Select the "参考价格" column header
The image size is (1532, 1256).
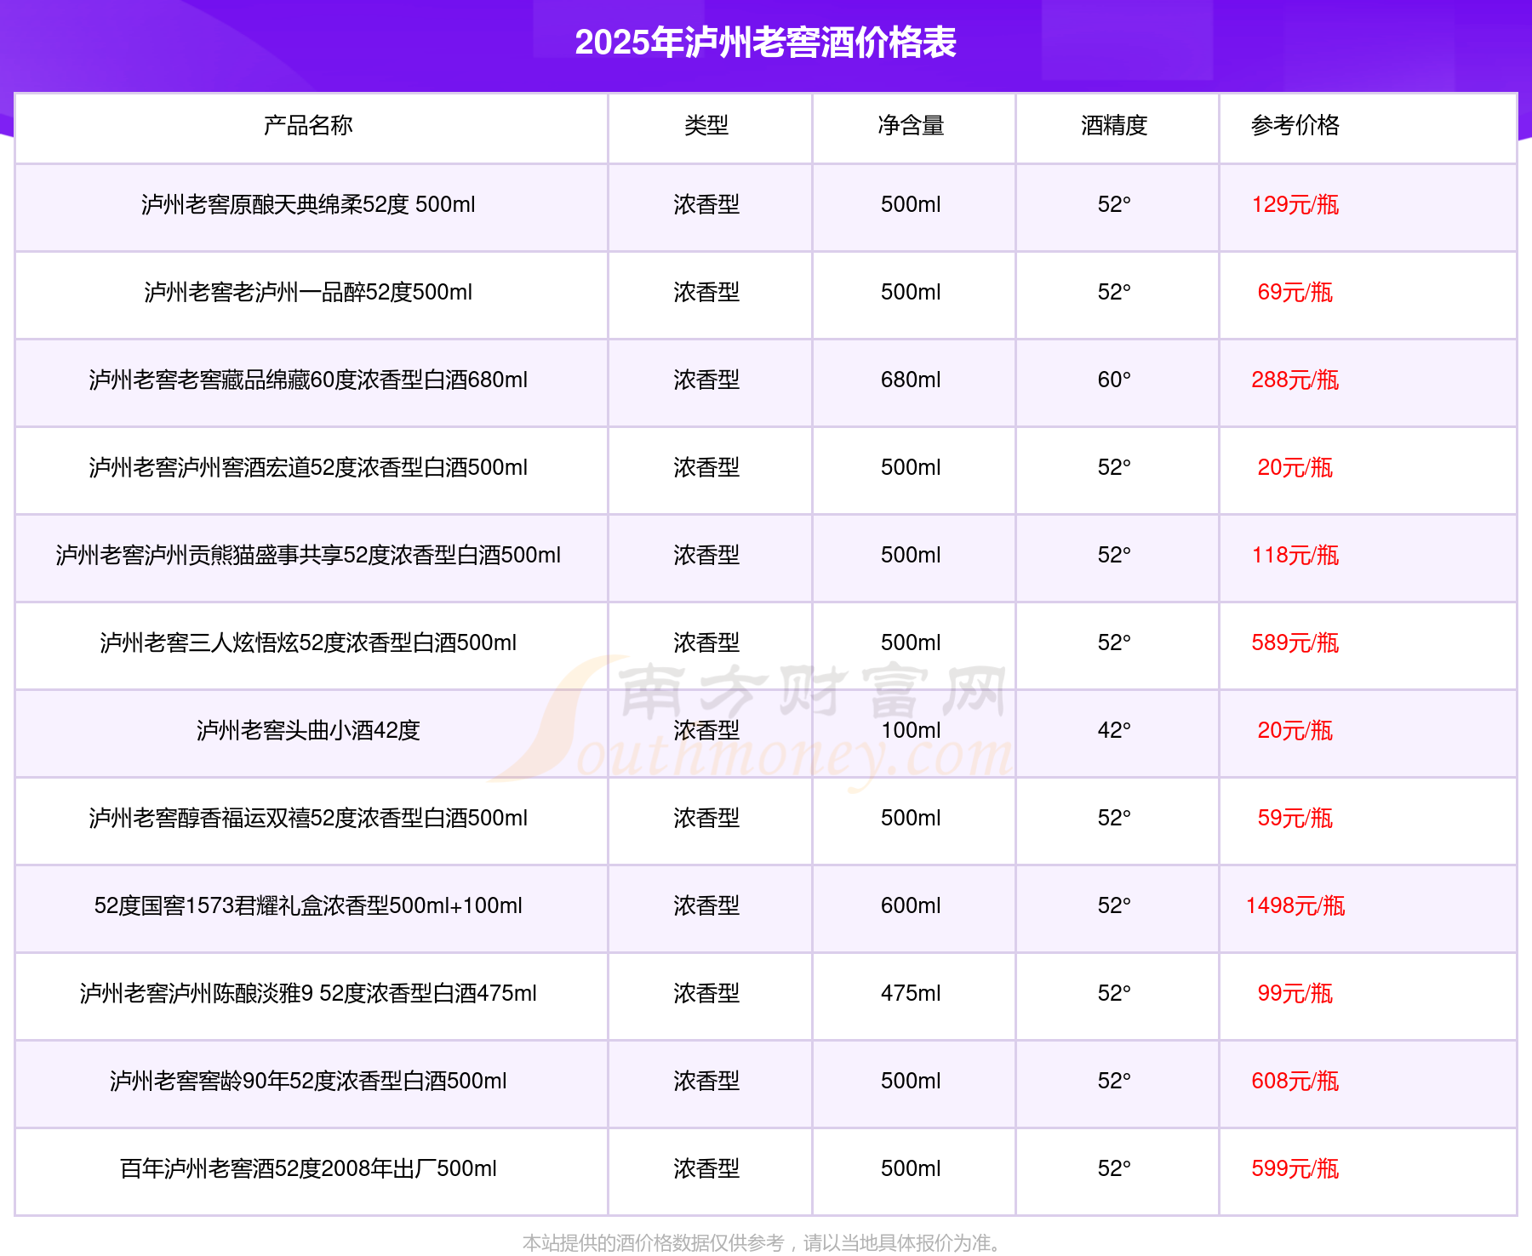(1295, 125)
